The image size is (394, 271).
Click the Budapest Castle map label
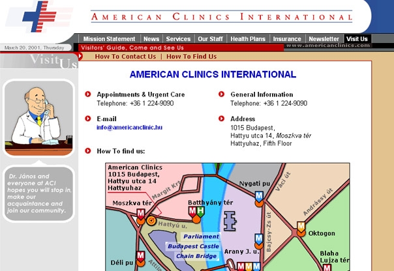pos(193,246)
